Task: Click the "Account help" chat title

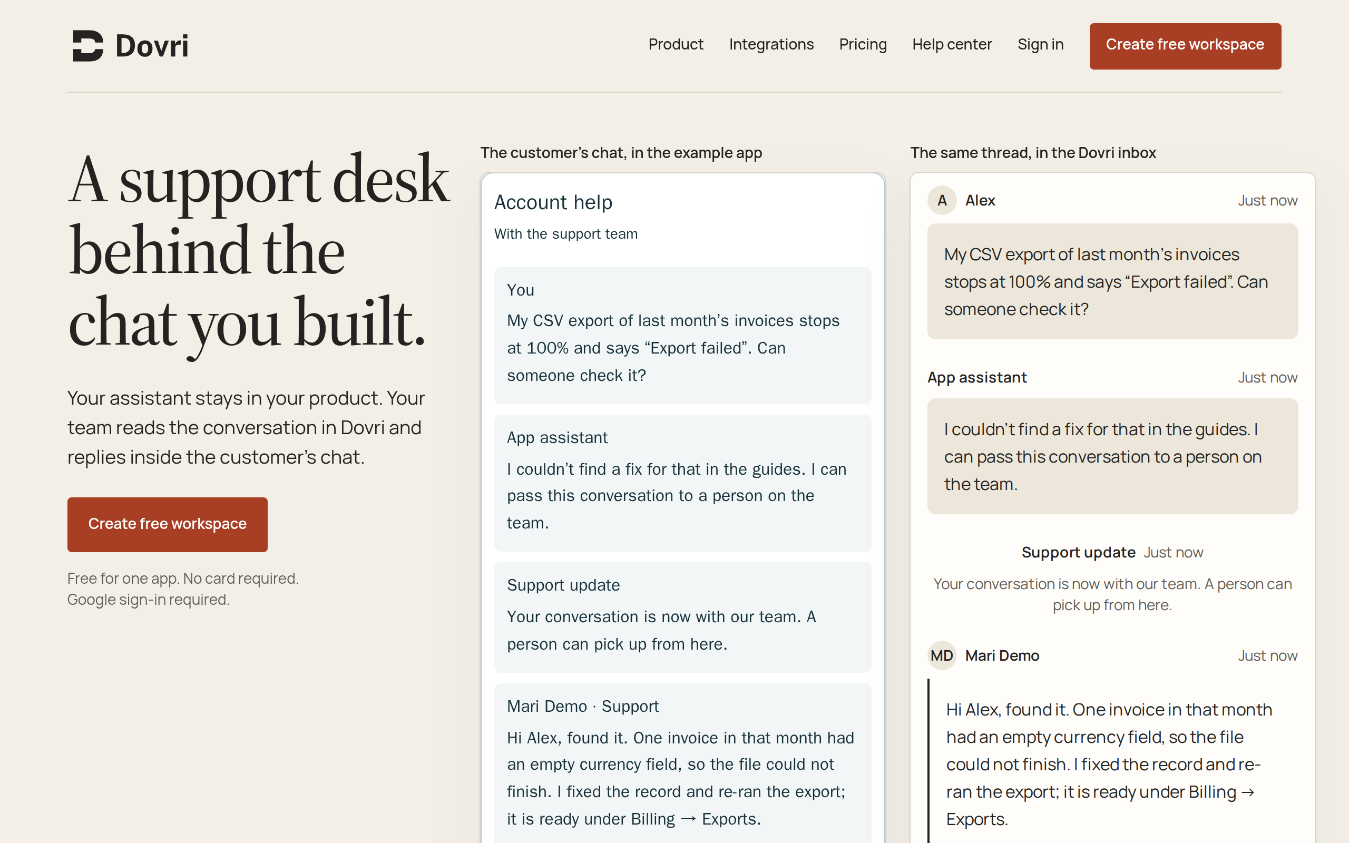Action: click(553, 202)
